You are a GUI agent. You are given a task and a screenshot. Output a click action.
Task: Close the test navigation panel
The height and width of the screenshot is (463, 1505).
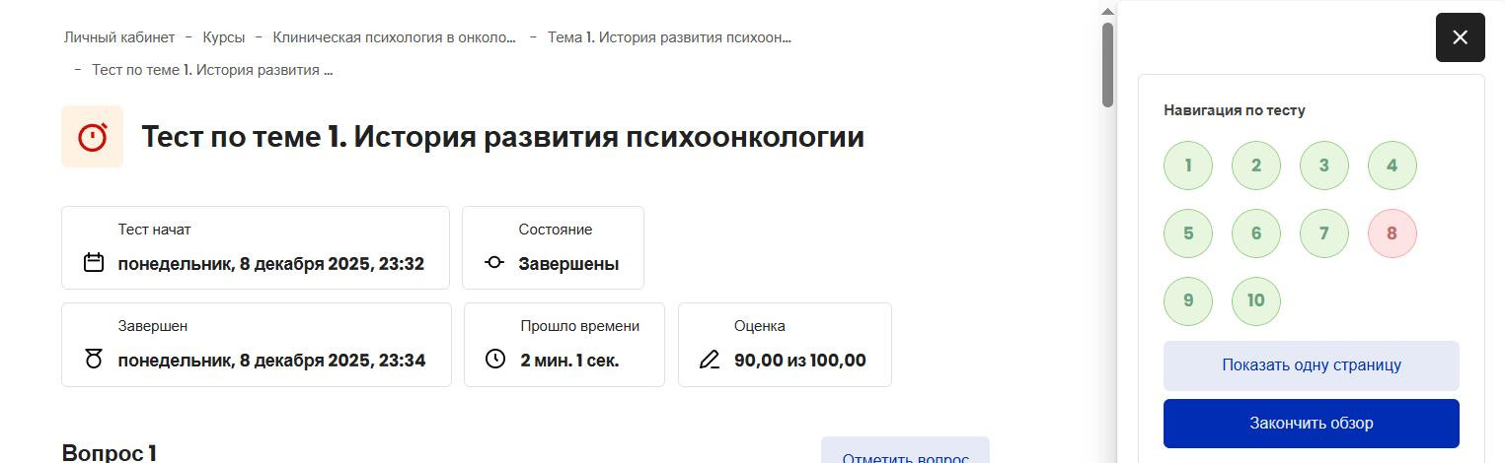click(x=1460, y=37)
